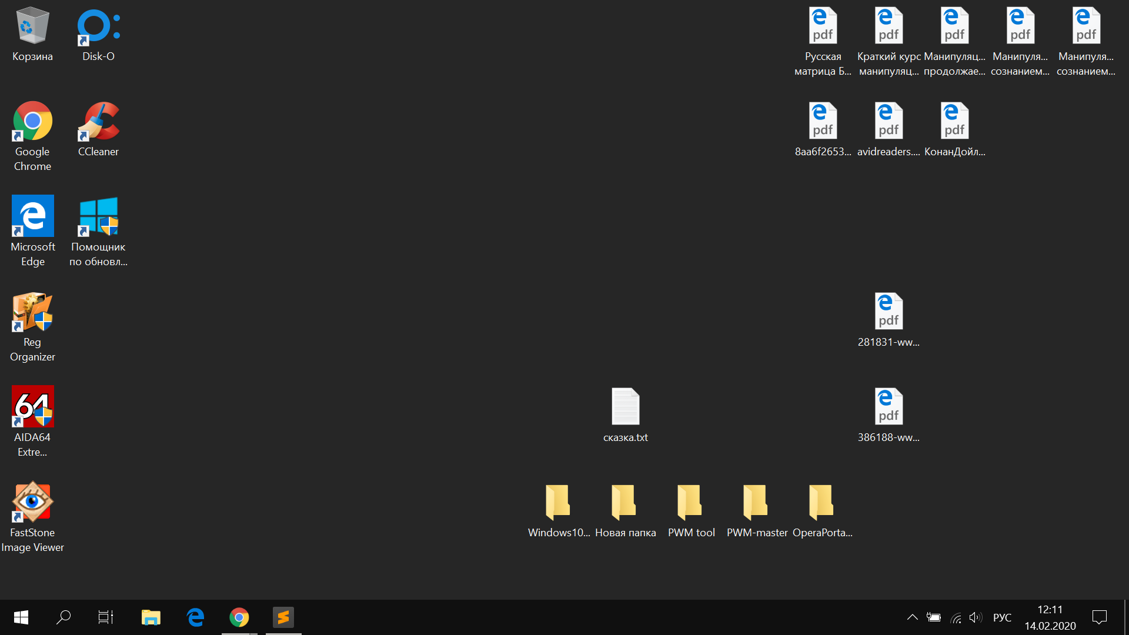Select the Русская матрица PDF file
Image resolution: width=1129 pixels, height=635 pixels.
pyautogui.click(x=823, y=41)
